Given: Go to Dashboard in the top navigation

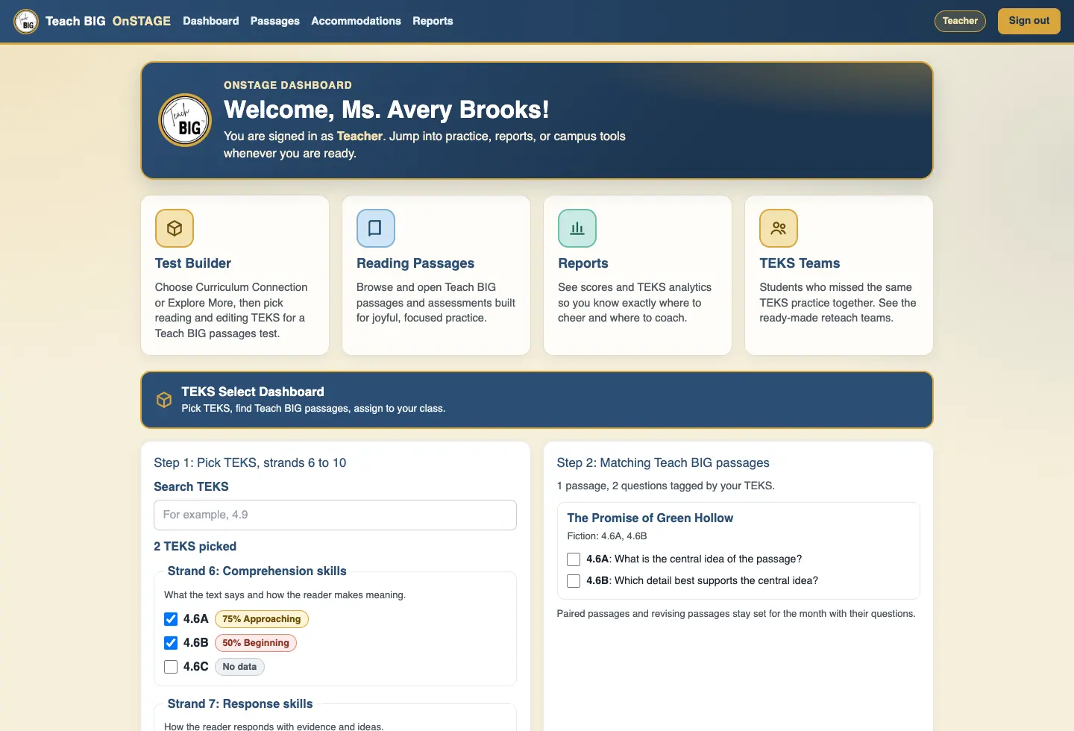Looking at the screenshot, I should coord(211,21).
